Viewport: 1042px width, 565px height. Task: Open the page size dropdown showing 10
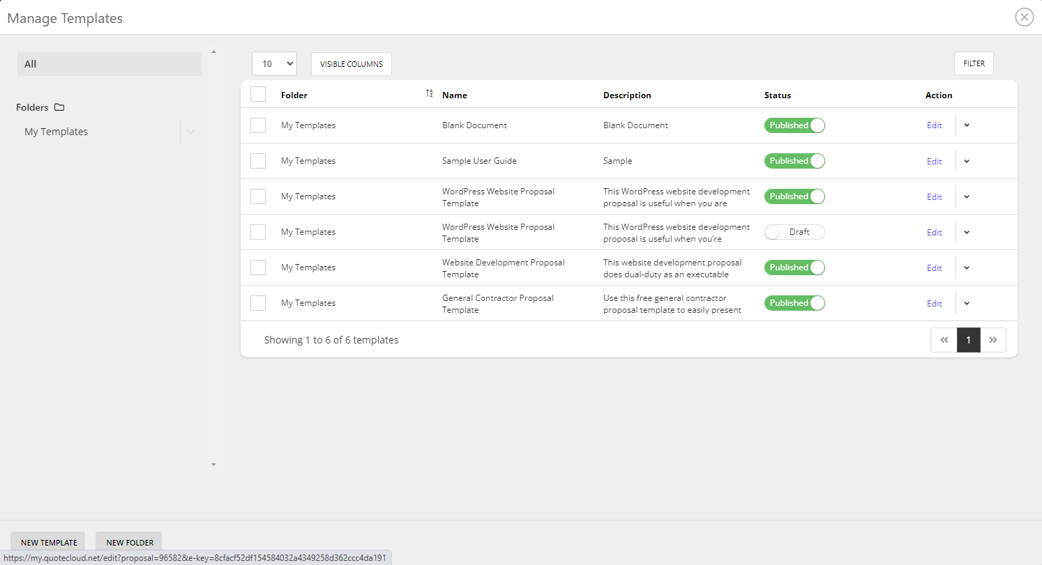274,63
